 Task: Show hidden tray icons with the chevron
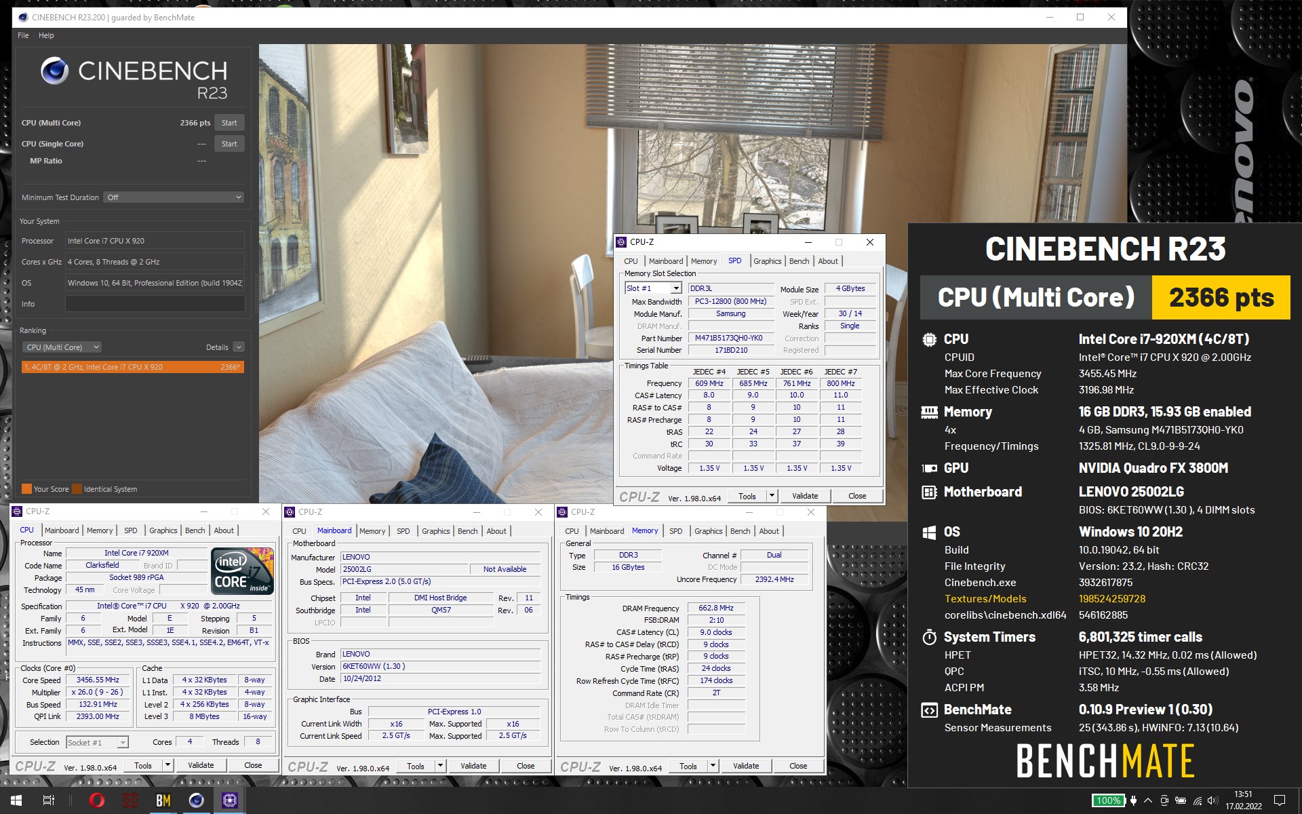click(x=1148, y=800)
